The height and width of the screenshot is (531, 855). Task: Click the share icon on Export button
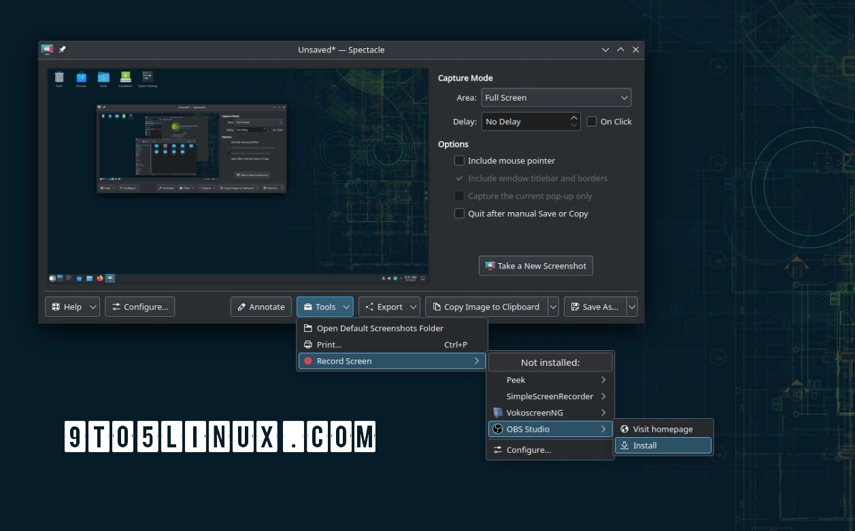pyautogui.click(x=369, y=307)
